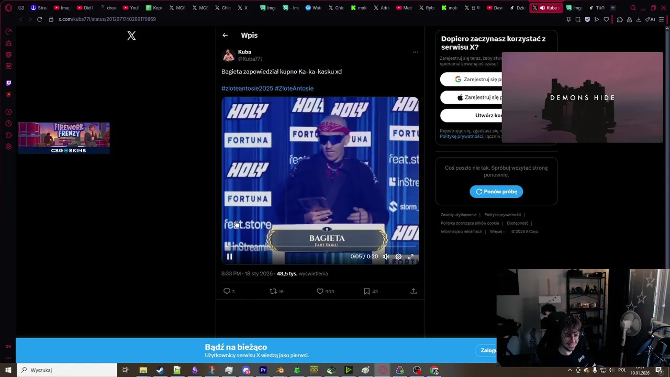This screenshot has height=377, width=670.
Task: Select the video elapsed time 0:05 / 0:20
Action: click(364, 257)
